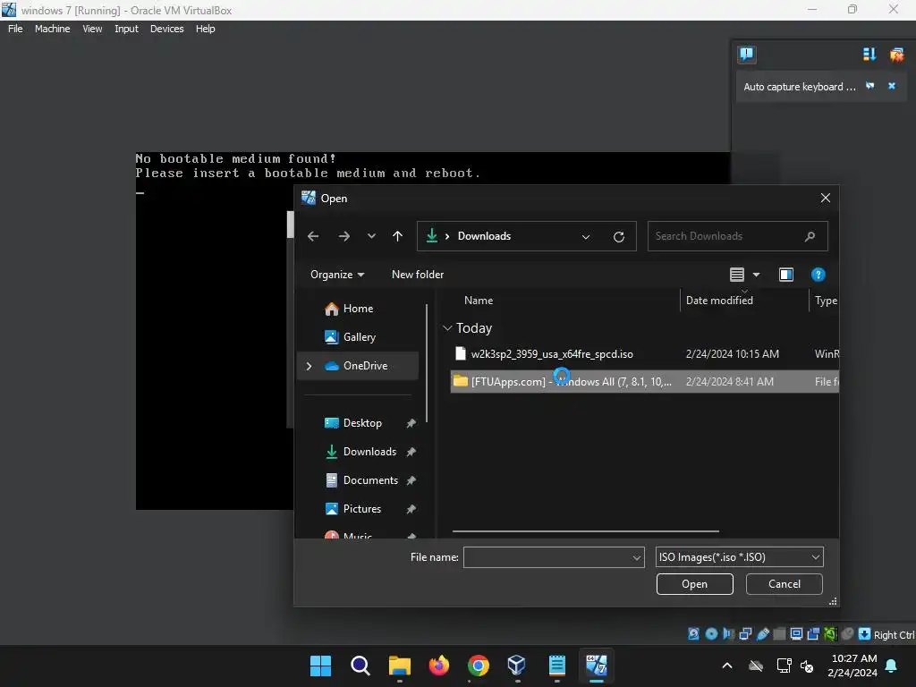The width and height of the screenshot is (916, 687).
Task: Click the audio icon in VirtualBox status bar
Action: 728,634
